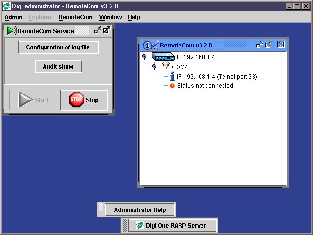This screenshot has height=235, width=313.
Task: Select the Status:not connected tree entry
Action: click(204, 86)
